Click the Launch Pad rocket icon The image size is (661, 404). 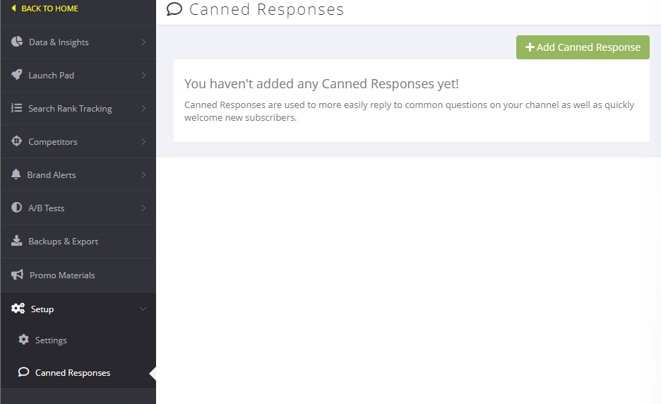[x=17, y=75]
